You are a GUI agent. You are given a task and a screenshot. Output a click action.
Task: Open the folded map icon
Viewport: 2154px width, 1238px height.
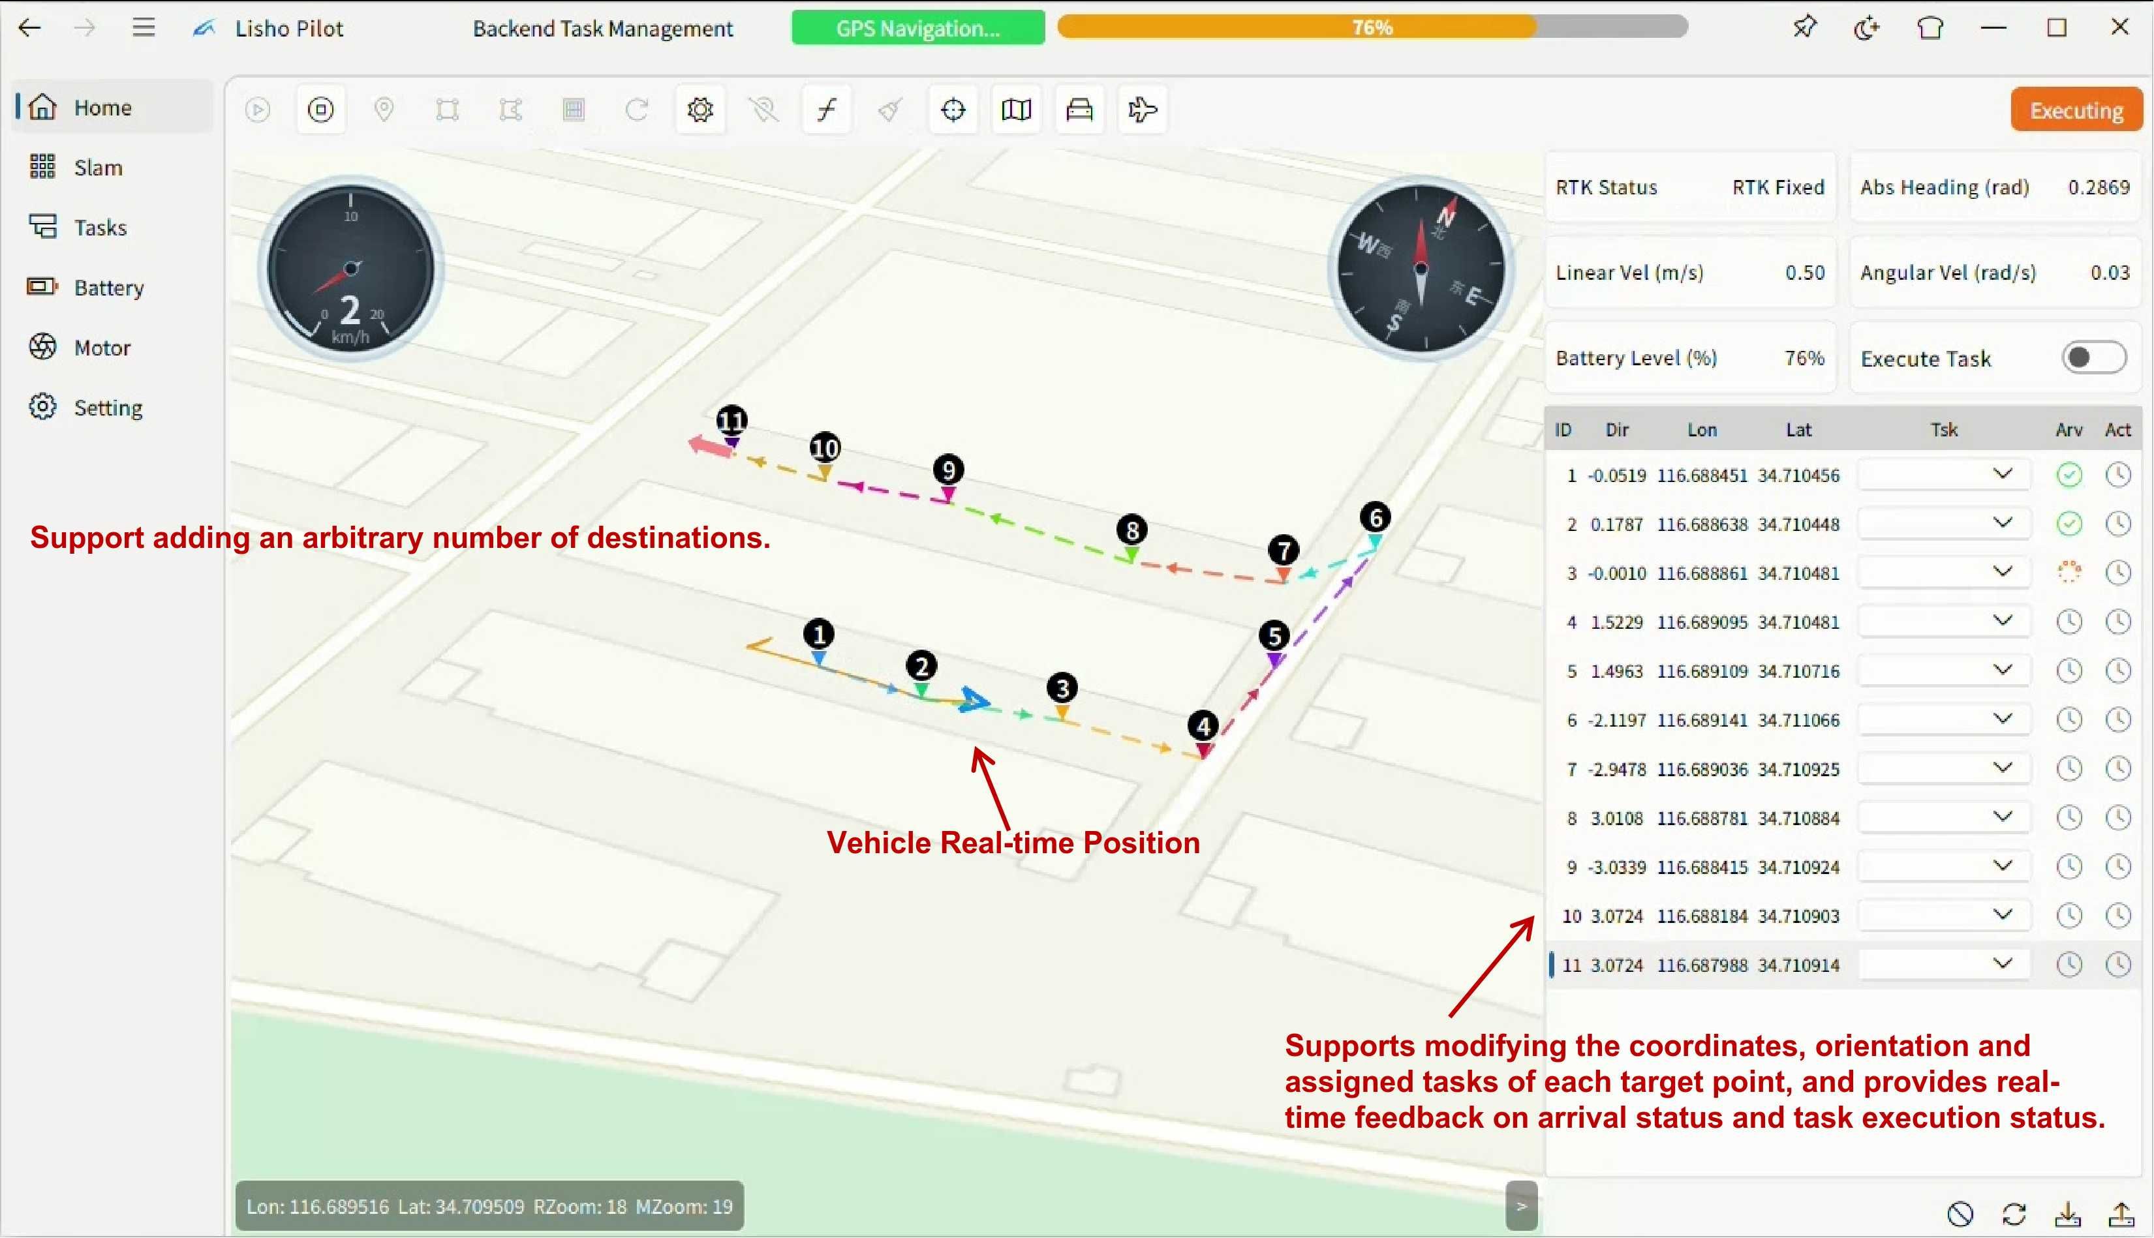click(1016, 110)
